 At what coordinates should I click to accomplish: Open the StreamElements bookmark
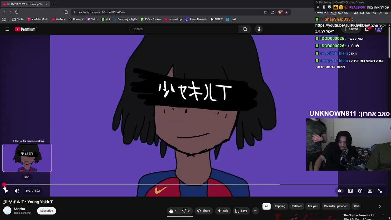(196, 19)
